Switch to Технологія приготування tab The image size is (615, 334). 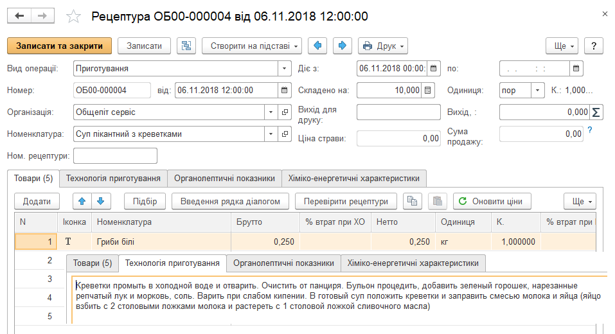pos(113,178)
